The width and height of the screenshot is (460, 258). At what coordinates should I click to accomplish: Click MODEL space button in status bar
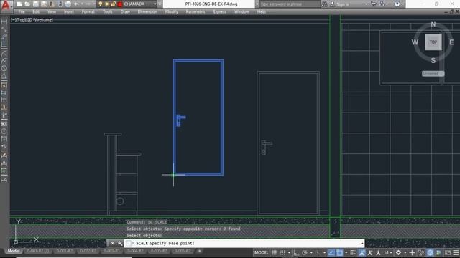[x=261, y=252]
